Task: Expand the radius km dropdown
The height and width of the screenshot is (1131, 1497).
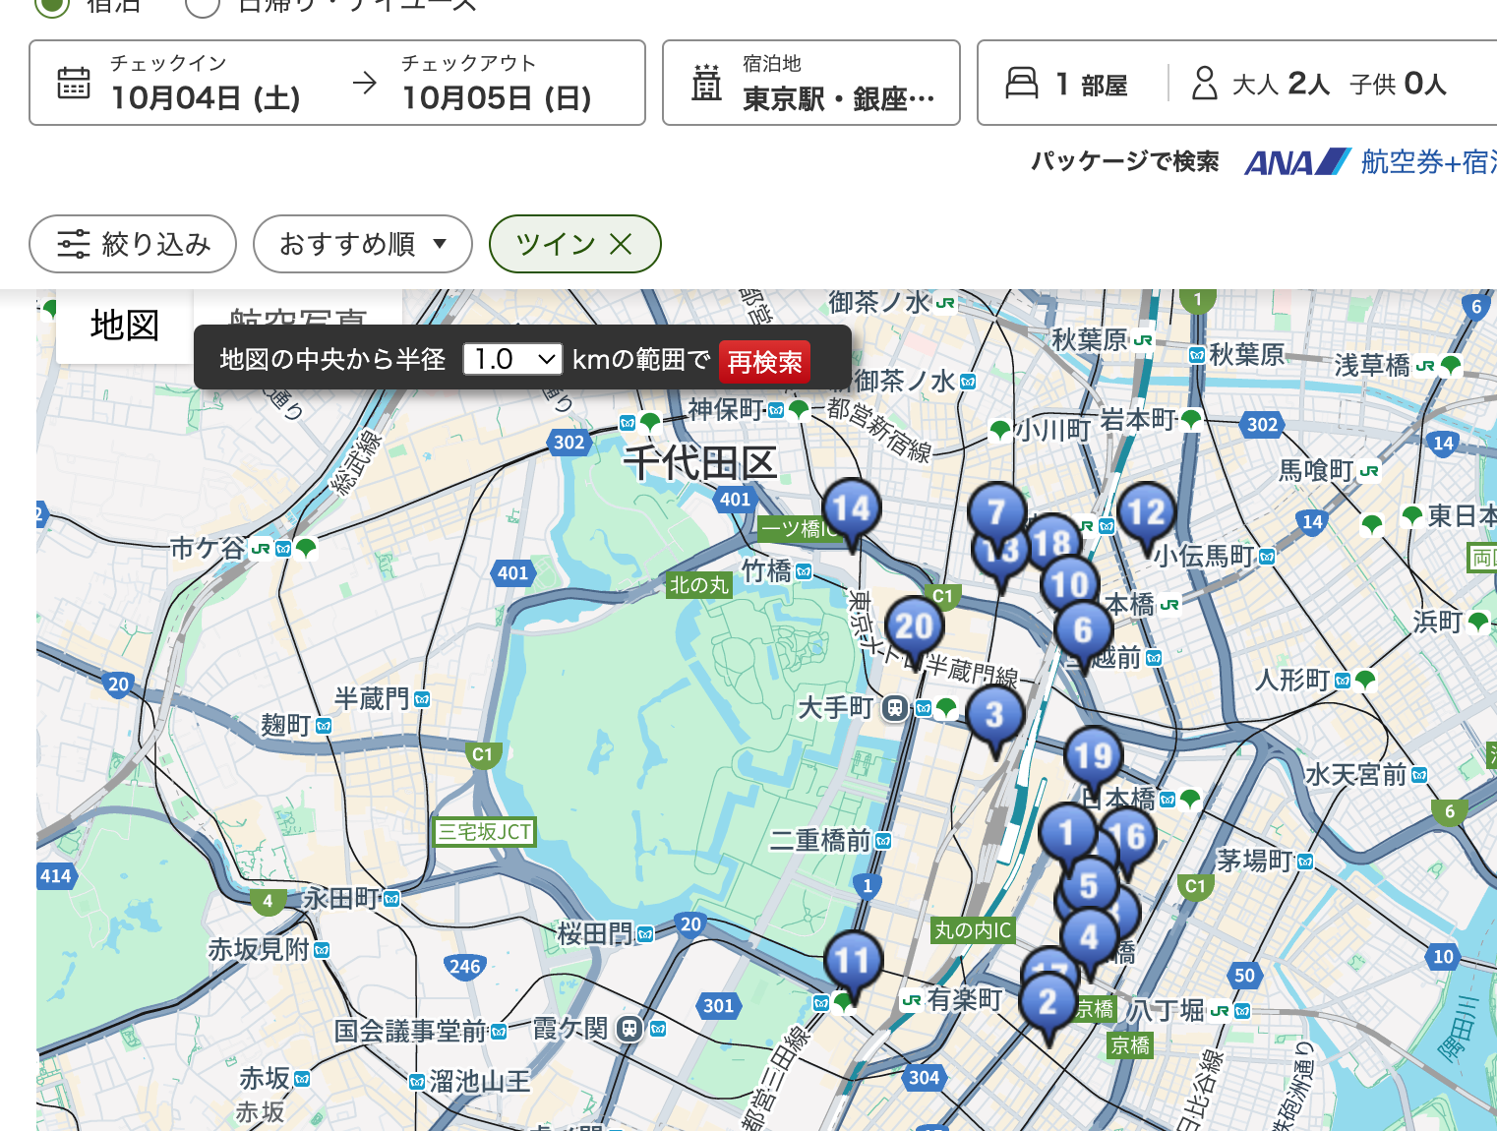Action: 512,360
